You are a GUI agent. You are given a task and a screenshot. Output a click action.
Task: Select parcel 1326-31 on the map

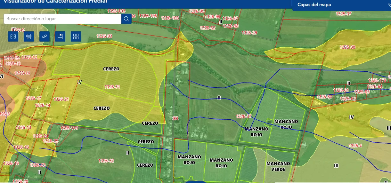tap(112, 87)
